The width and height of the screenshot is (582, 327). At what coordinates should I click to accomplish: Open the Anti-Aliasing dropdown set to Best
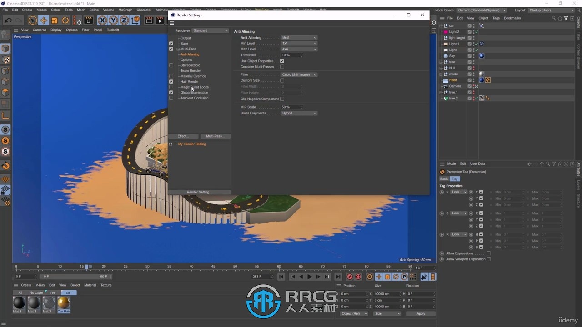pyautogui.click(x=299, y=38)
